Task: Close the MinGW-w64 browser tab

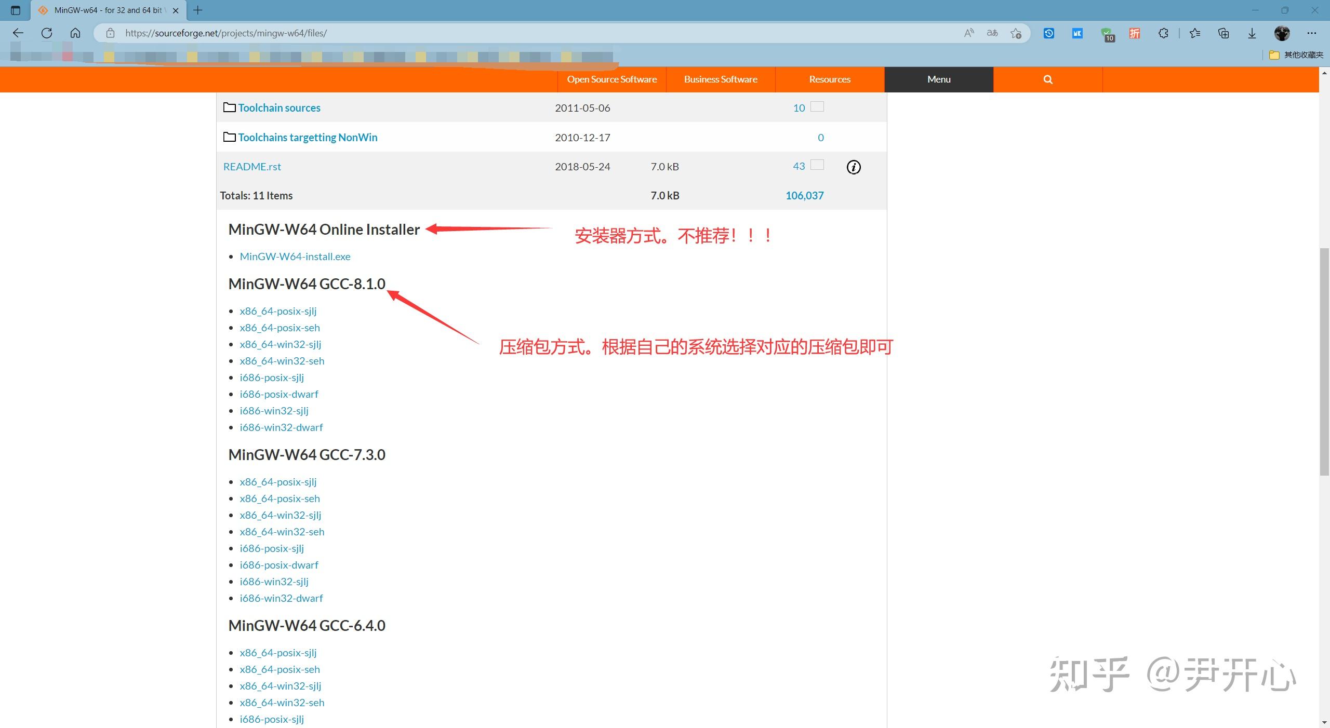Action: [176, 10]
